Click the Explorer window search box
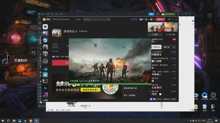Viewport: 220px width, 123px height. (x=186, y=24)
